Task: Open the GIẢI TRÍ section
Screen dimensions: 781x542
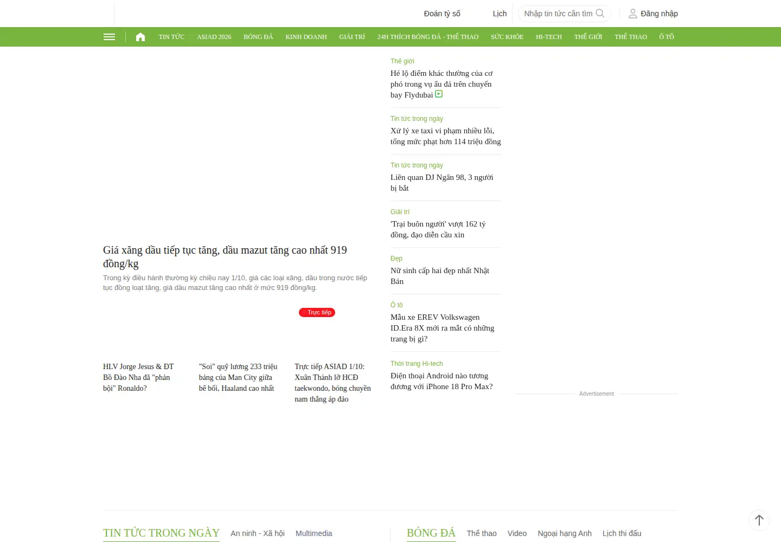Action: [x=352, y=37]
